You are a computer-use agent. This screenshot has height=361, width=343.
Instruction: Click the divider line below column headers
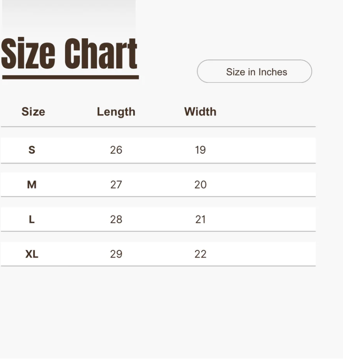click(158, 127)
